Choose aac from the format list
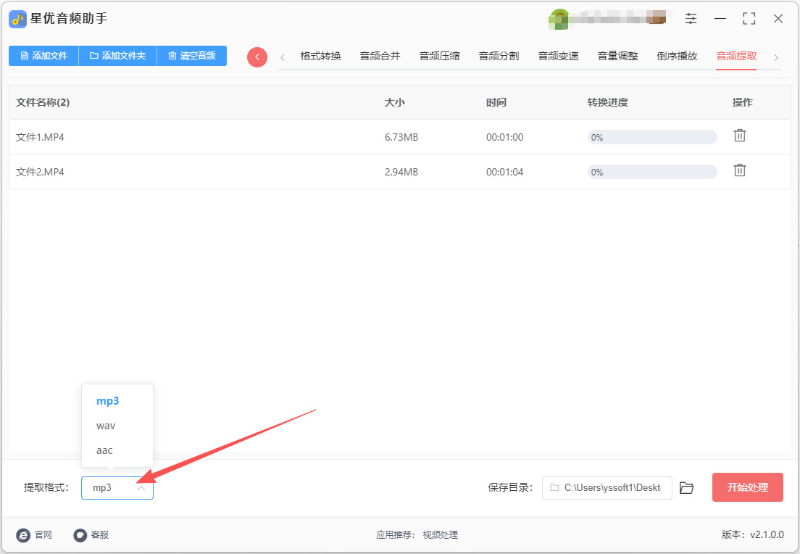 click(x=104, y=450)
